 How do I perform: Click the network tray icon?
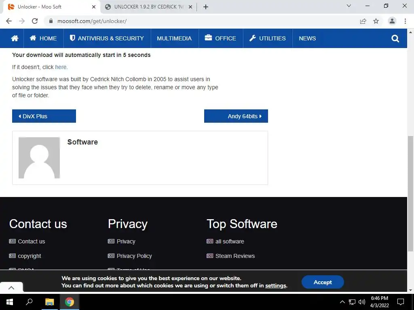(352, 302)
